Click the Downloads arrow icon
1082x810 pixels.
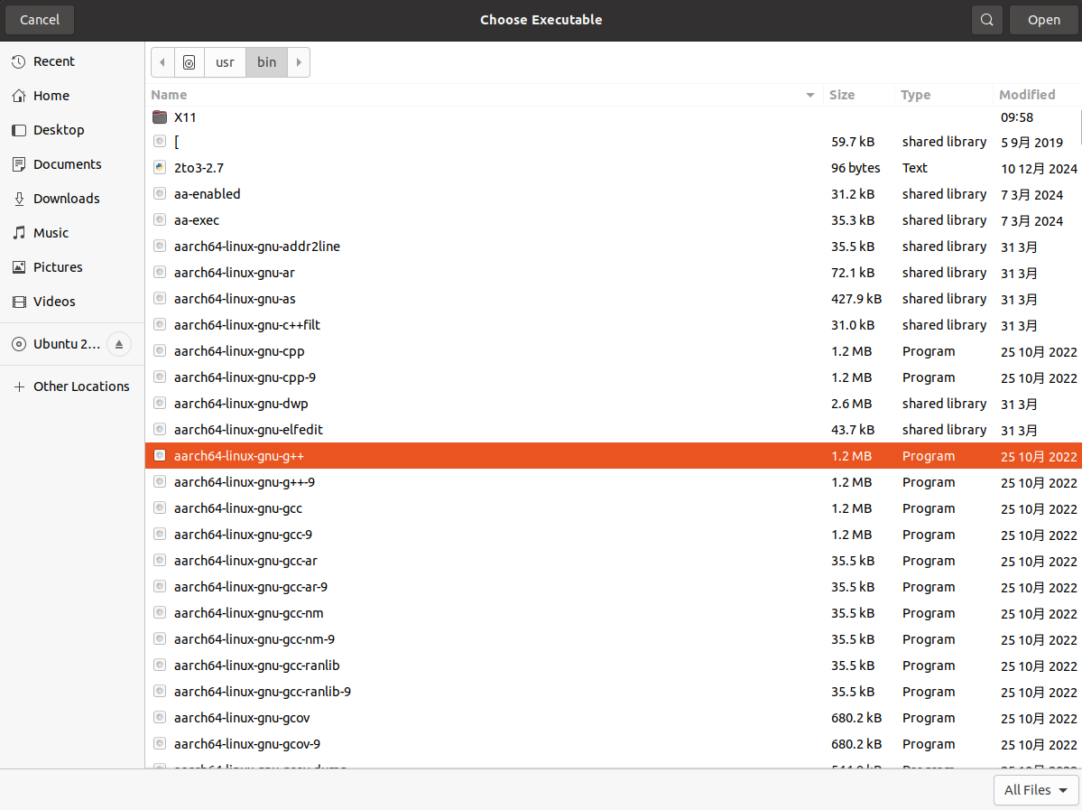click(x=19, y=199)
